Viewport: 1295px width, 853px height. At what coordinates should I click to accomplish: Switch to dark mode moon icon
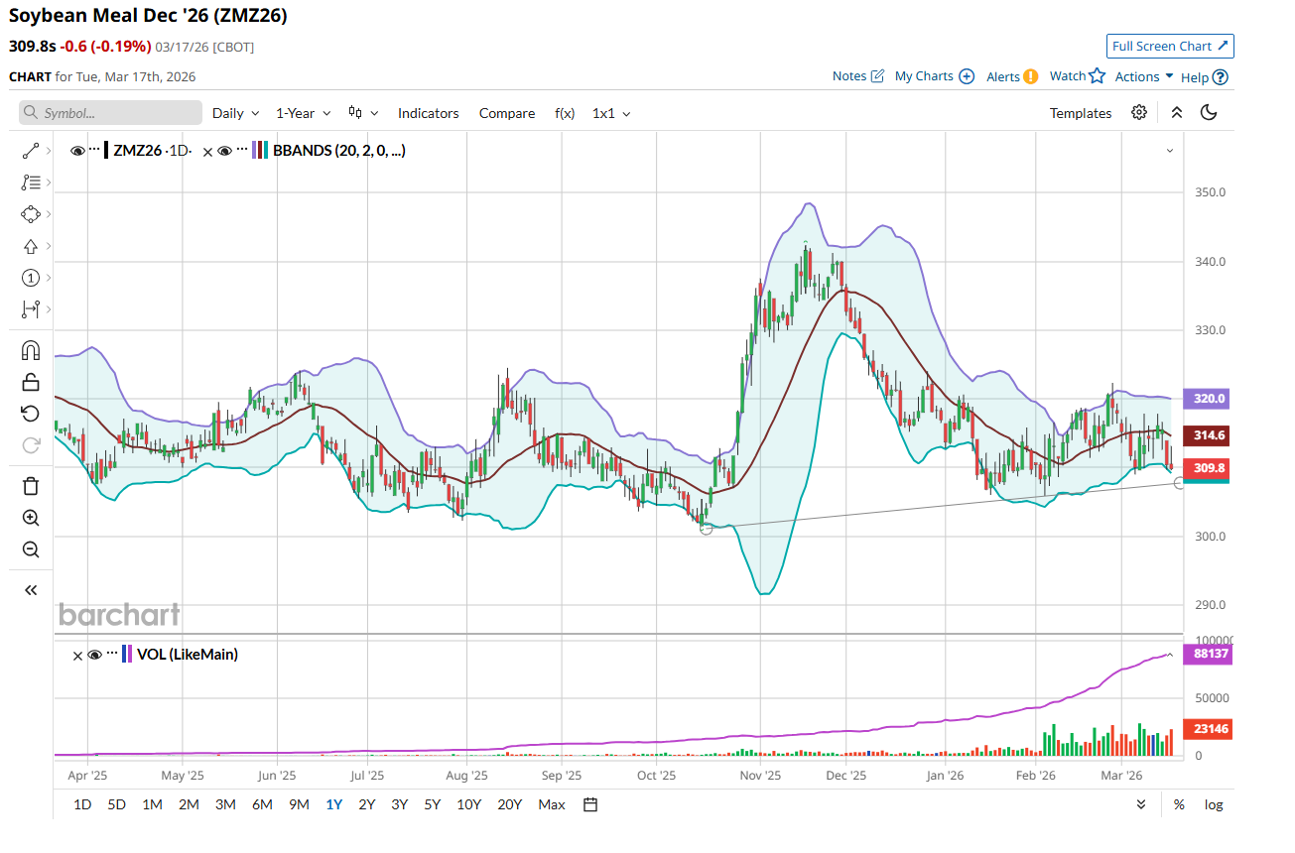pos(1209,113)
